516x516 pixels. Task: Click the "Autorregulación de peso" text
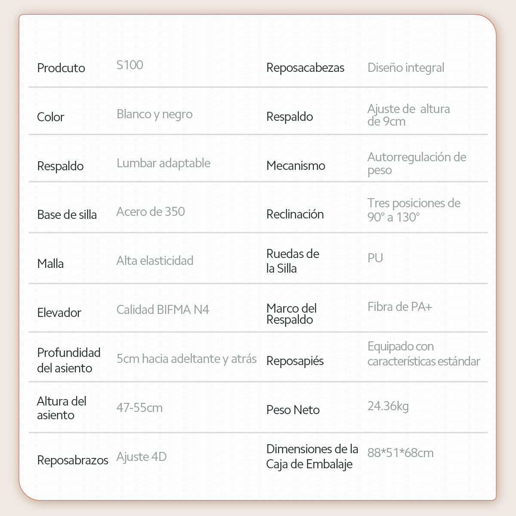416,163
